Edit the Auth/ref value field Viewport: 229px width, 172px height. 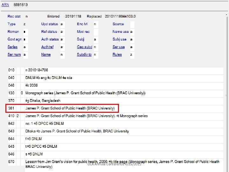pyautogui.click(x=63, y=47)
